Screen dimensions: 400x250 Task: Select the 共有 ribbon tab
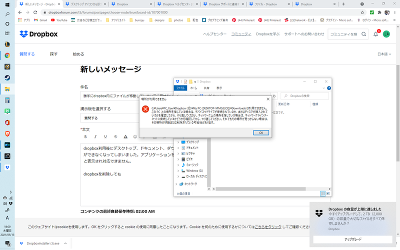(x=206, y=87)
